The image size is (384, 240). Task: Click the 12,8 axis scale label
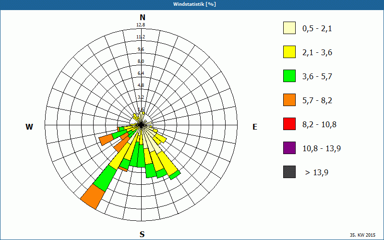(x=141, y=25)
